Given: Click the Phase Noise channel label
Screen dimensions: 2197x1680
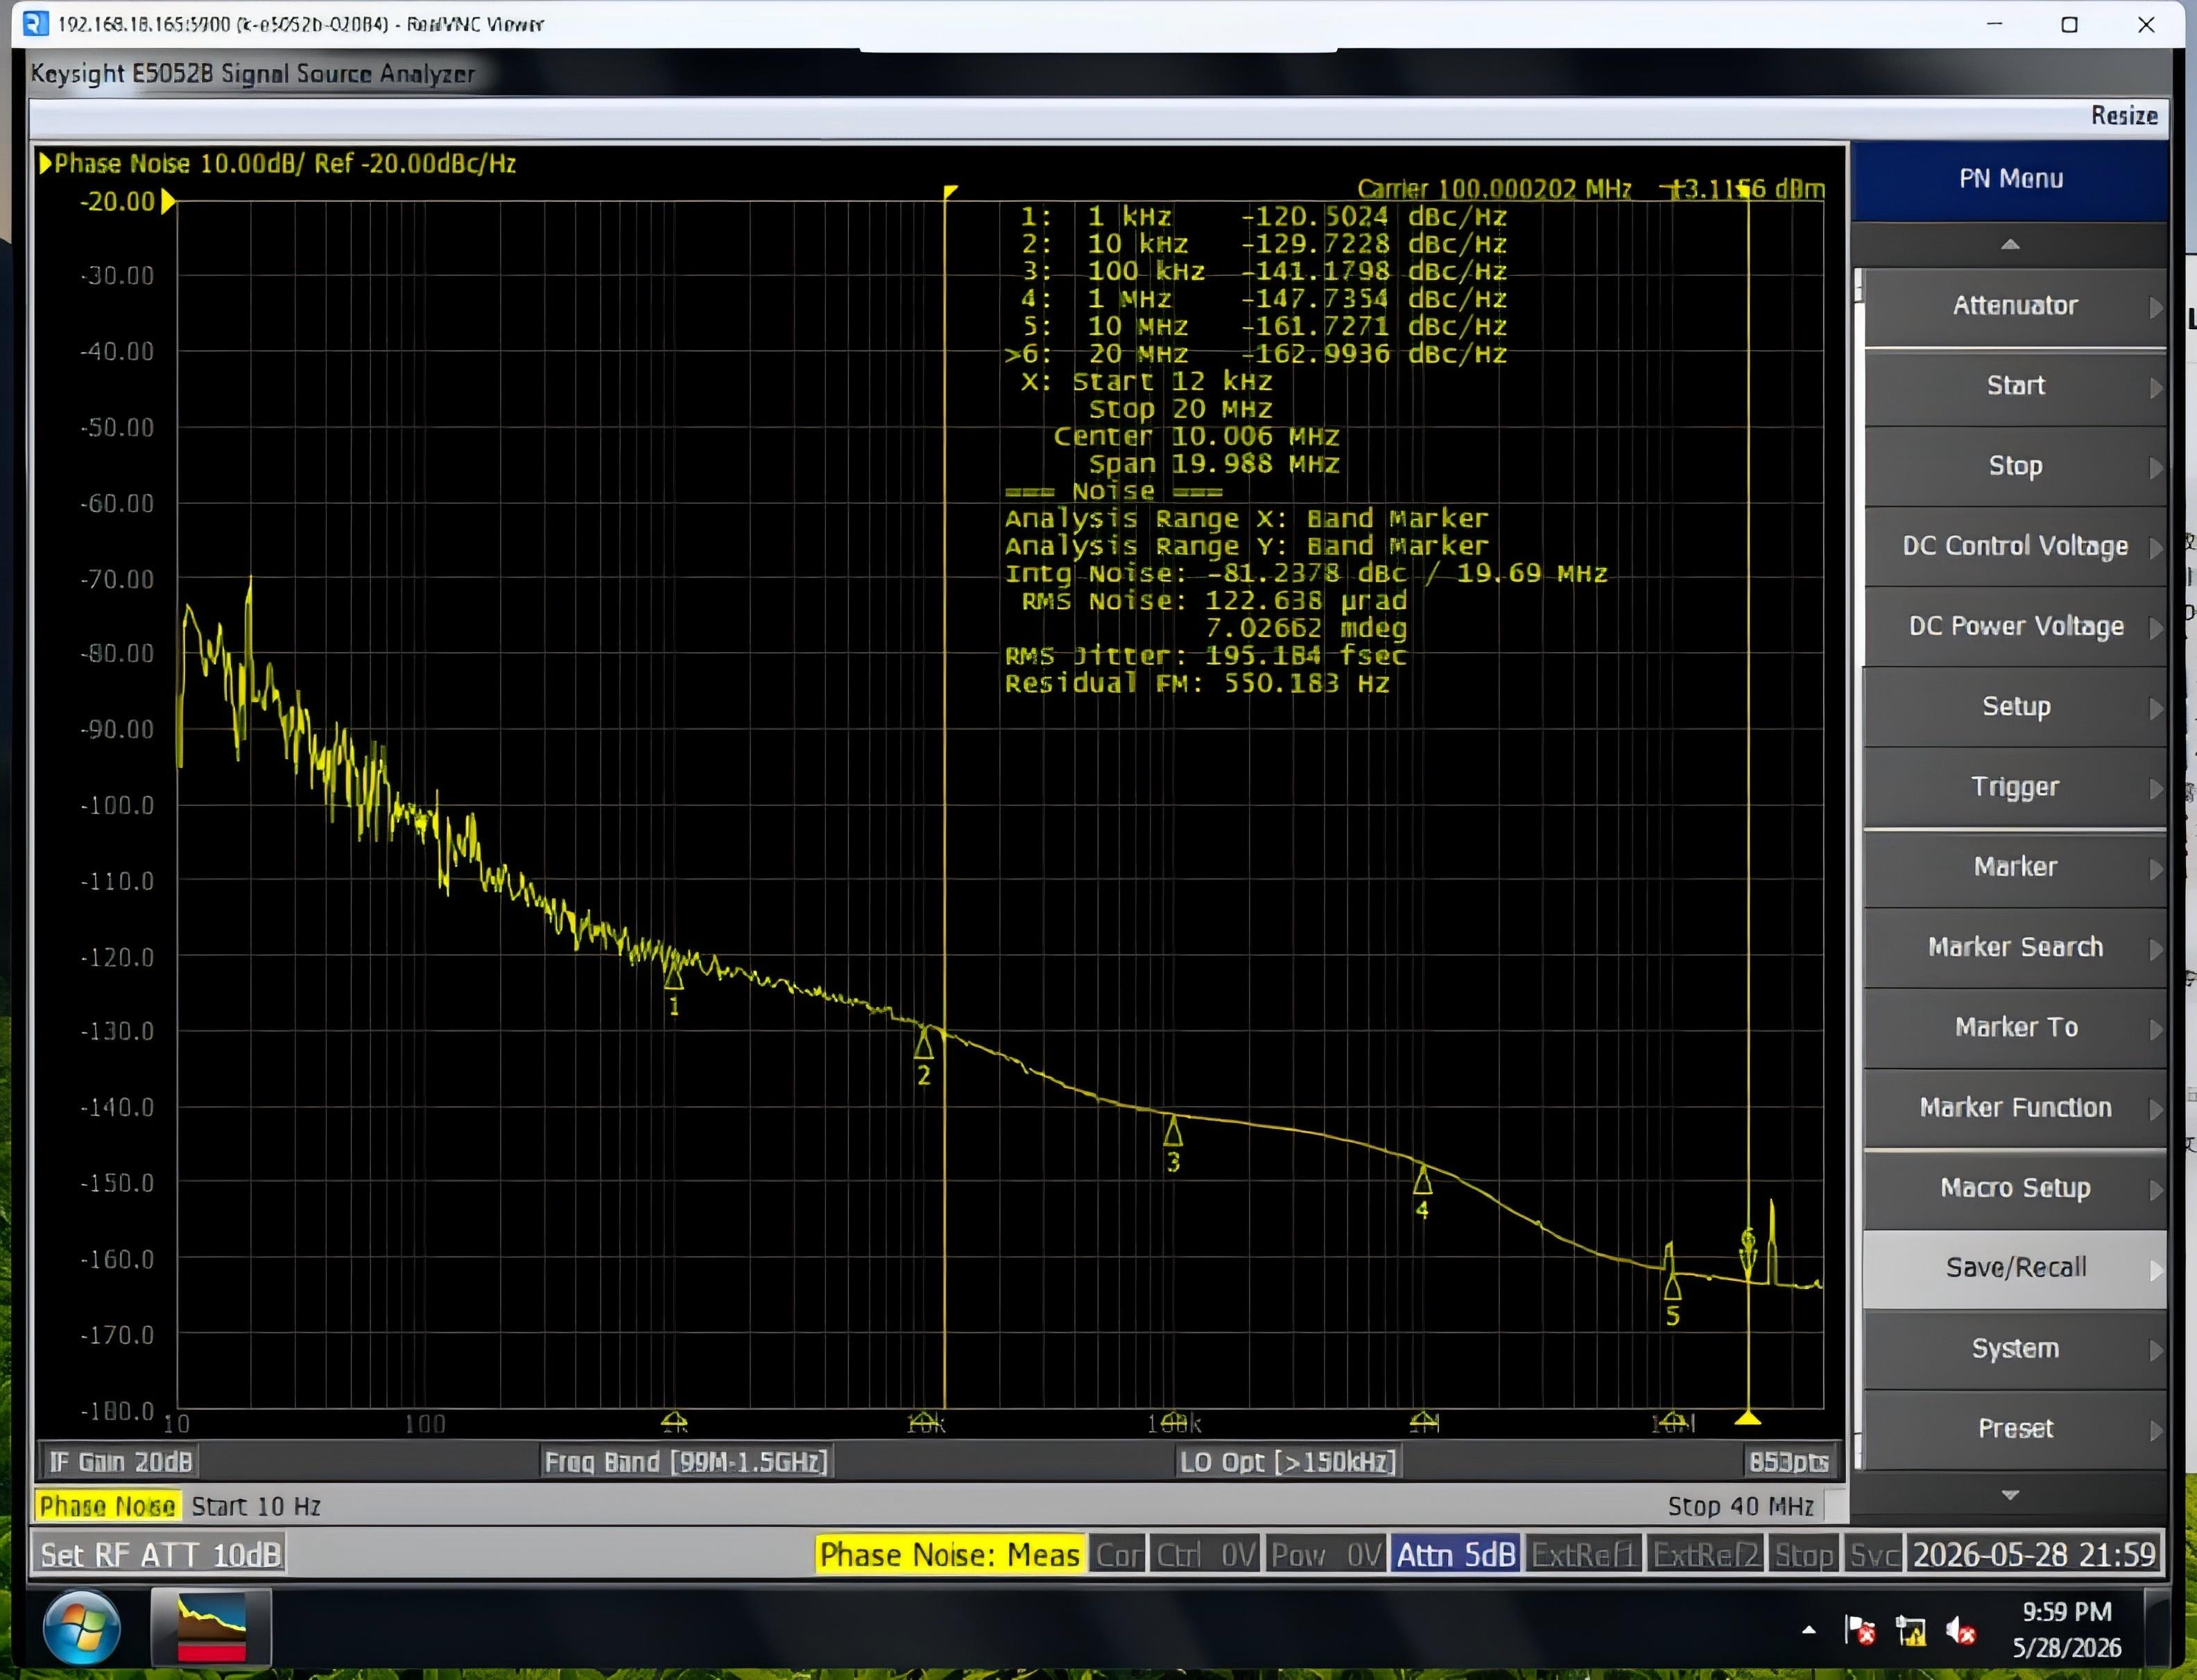Looking at the screenshot, I should (108, 1506).
